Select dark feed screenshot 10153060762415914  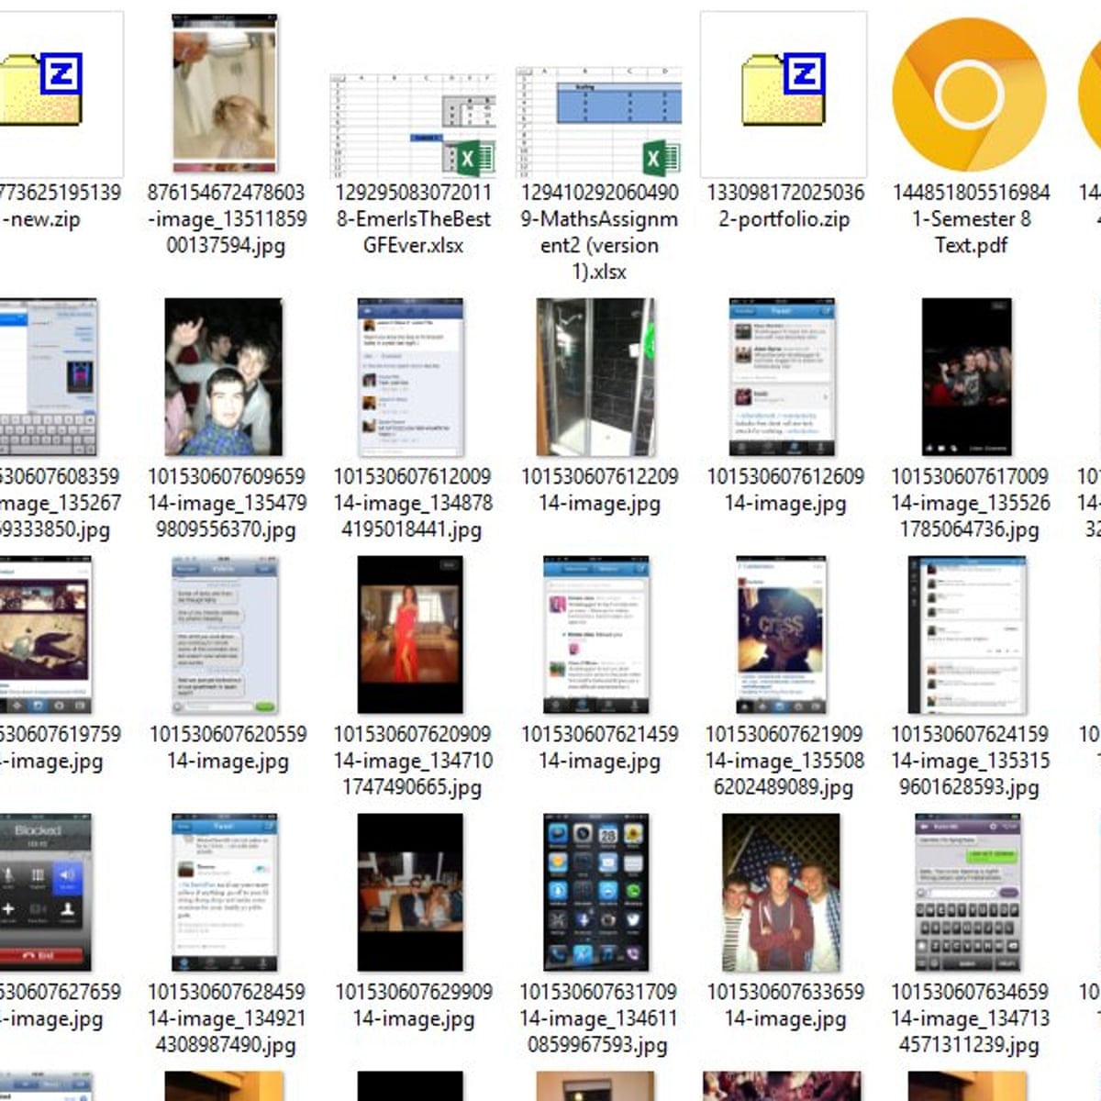tap(968, 634)
